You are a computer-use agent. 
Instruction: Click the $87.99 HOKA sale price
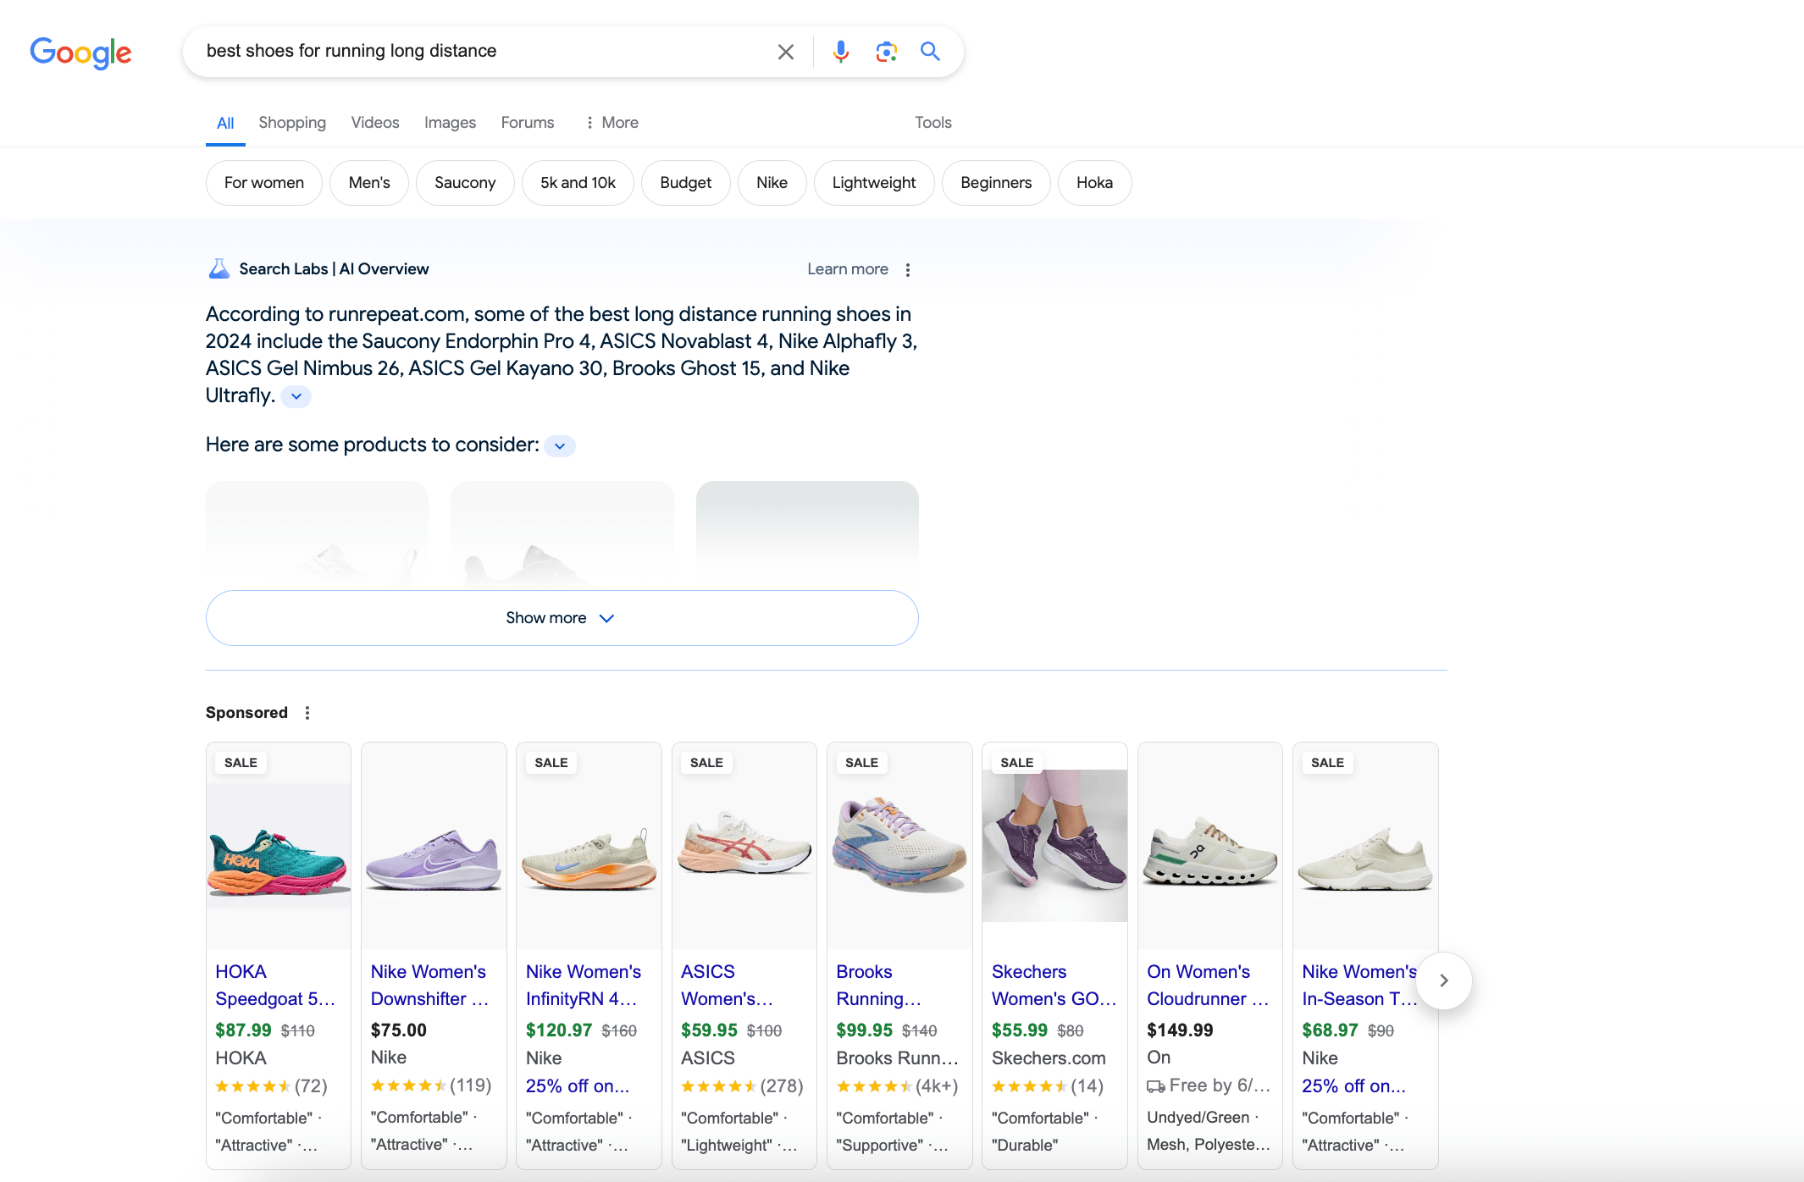[x=243, y=1030]
